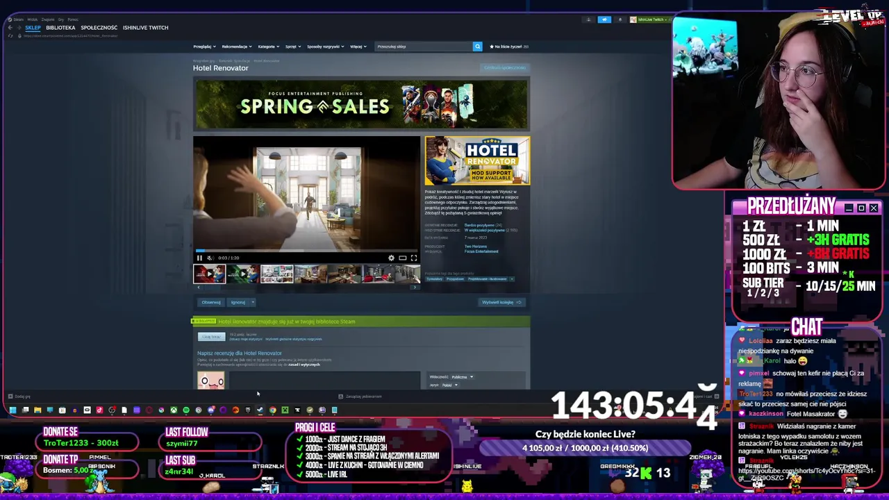Image resolution: width=889 pixels, height=500 pixels.
Task: Enter fullscreen on trailer player
Action: click(413, 258)
